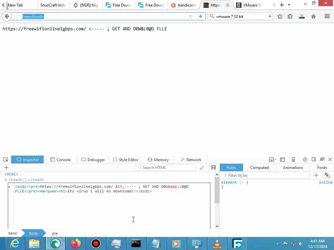Open the Firefox hamburger menu
Screen dimensions: 334x250
(x=327, y=16)
